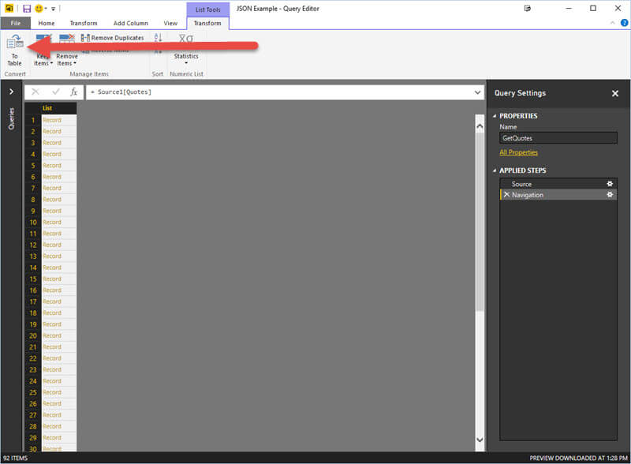The image size is (631, 464).
Task: Click the Remove Duplicates button
Action: point(113,38)
